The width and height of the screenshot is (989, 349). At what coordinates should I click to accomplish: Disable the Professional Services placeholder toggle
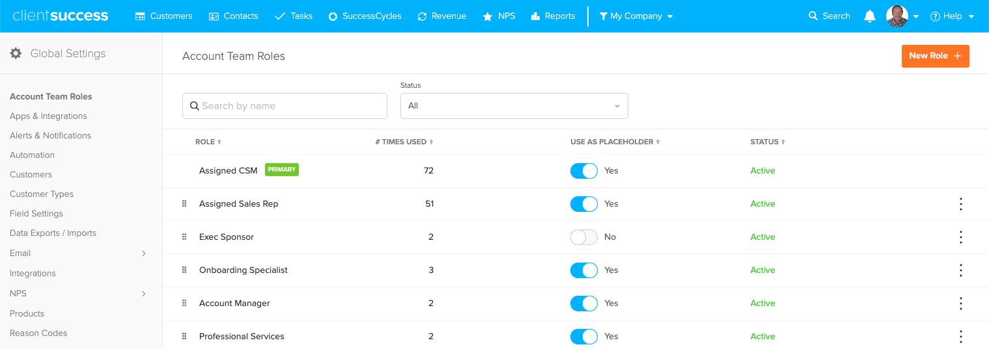pos(583,337)
